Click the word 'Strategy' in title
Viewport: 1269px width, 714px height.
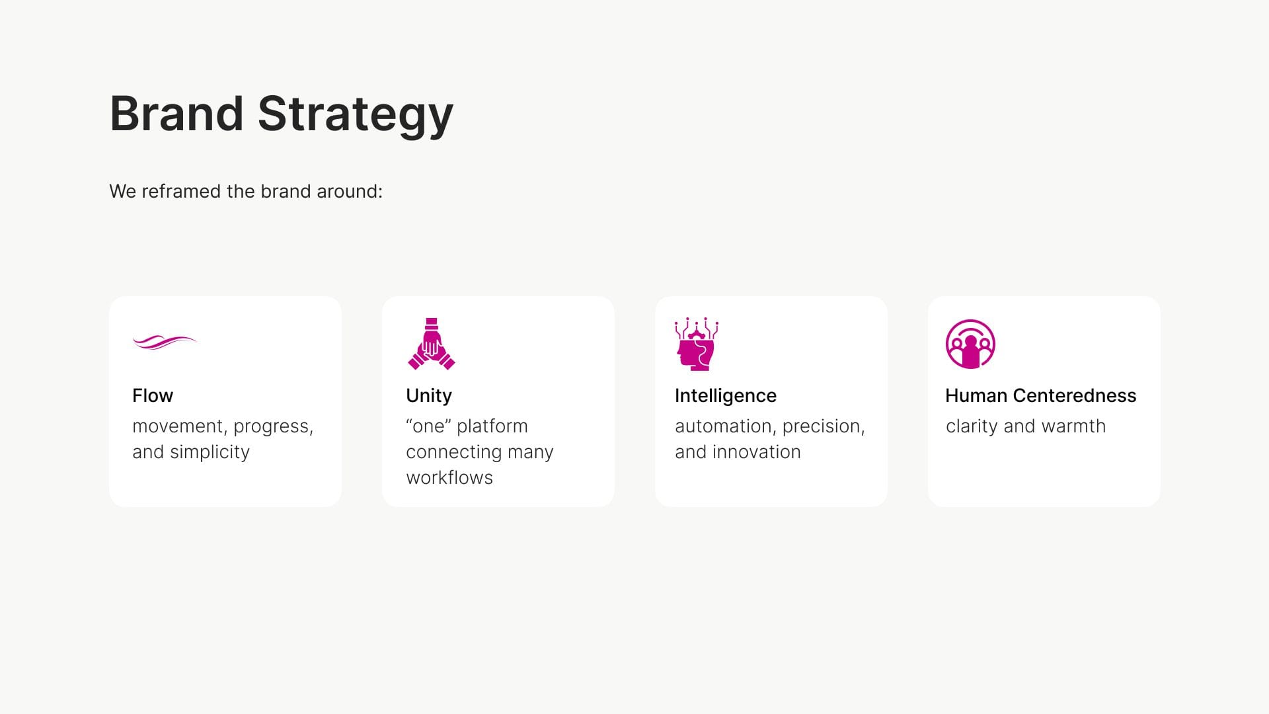point(355,114)
